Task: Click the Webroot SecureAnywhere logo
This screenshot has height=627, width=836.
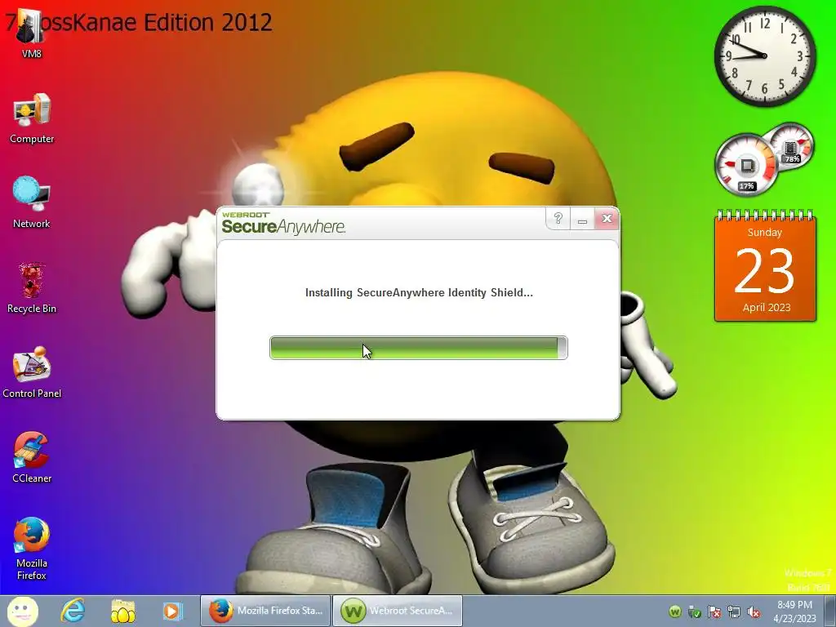Action: click(283, 223)
